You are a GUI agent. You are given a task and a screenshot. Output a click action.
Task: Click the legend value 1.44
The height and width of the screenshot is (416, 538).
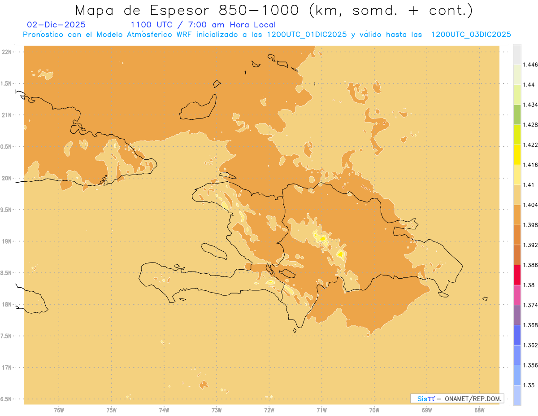pos(529,84)
